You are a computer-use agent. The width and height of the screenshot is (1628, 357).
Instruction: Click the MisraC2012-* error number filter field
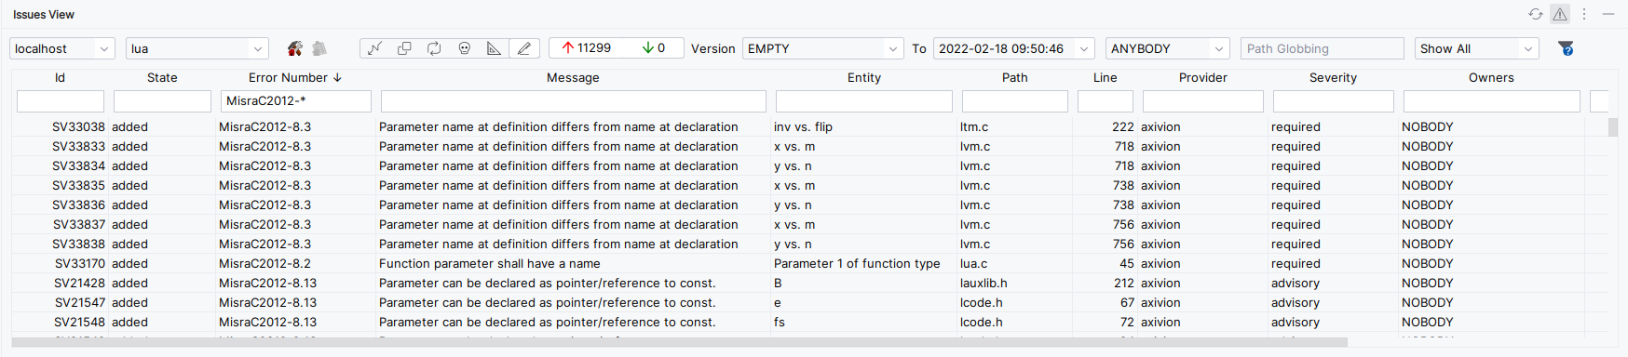[295, 100]
